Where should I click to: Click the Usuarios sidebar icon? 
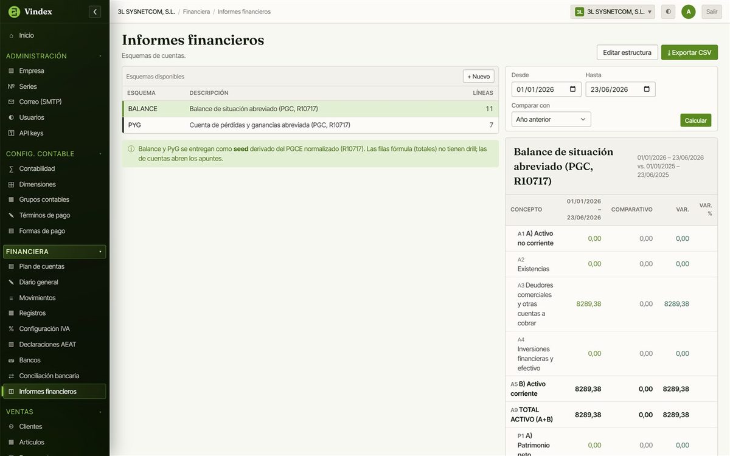11,118
